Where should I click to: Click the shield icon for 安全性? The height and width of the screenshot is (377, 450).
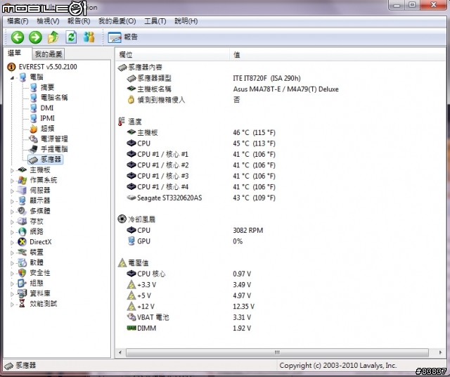tap(22, 273)
